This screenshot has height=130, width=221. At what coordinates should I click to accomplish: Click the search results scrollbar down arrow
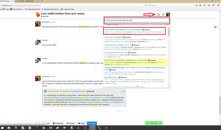coord(169,86)
